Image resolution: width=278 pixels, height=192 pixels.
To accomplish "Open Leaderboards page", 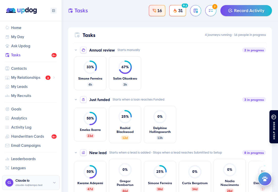I will (24, 159).
